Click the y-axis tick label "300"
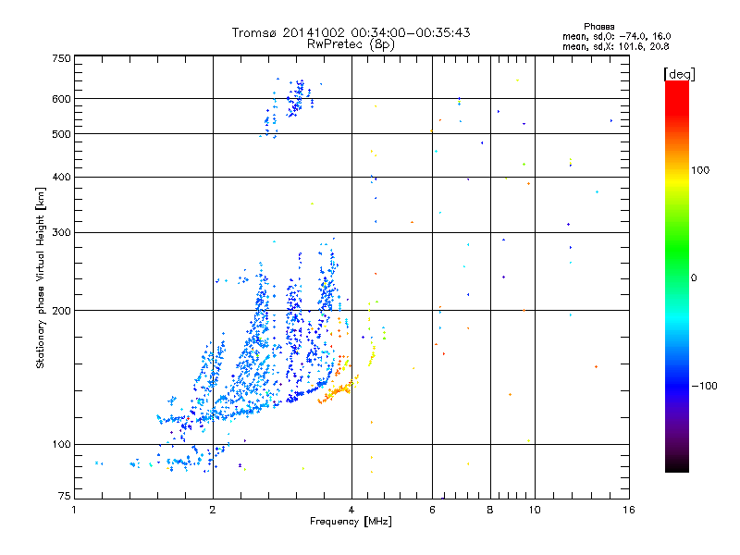 click(61, 232)
